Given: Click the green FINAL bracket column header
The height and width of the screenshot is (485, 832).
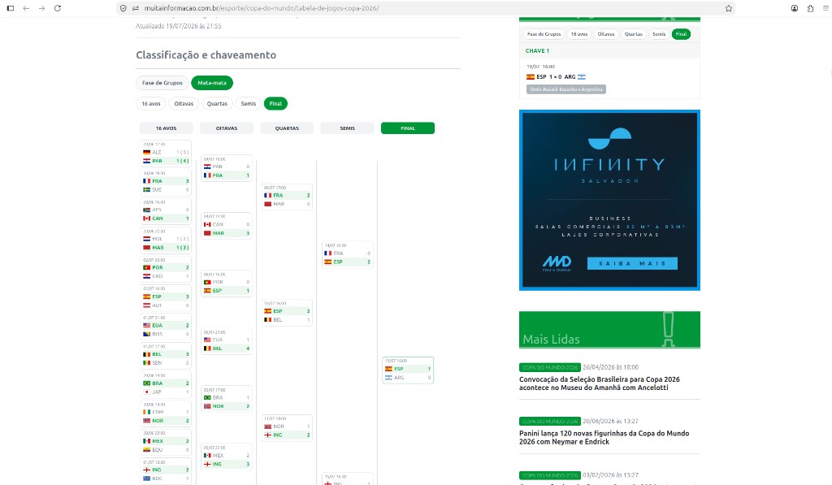Looking at the screenshot, I should [408, 128].
